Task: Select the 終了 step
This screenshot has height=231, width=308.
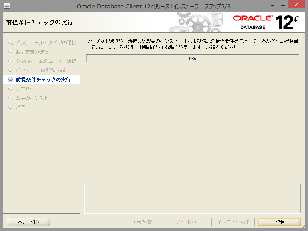Action: click(20, 107)
